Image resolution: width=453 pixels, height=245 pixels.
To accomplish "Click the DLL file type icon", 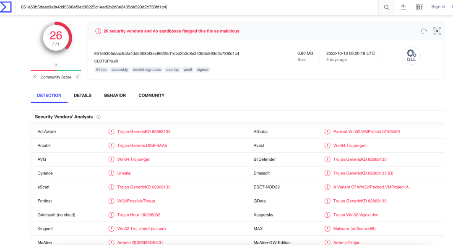I will click(411, 55).
